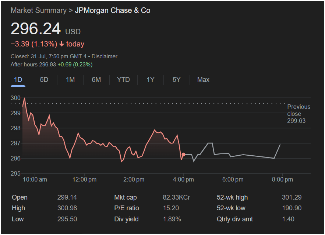325x235 pixels.
Task: Click the Mkt cap value 82.33KCr
Action: (x=176, y=197)
